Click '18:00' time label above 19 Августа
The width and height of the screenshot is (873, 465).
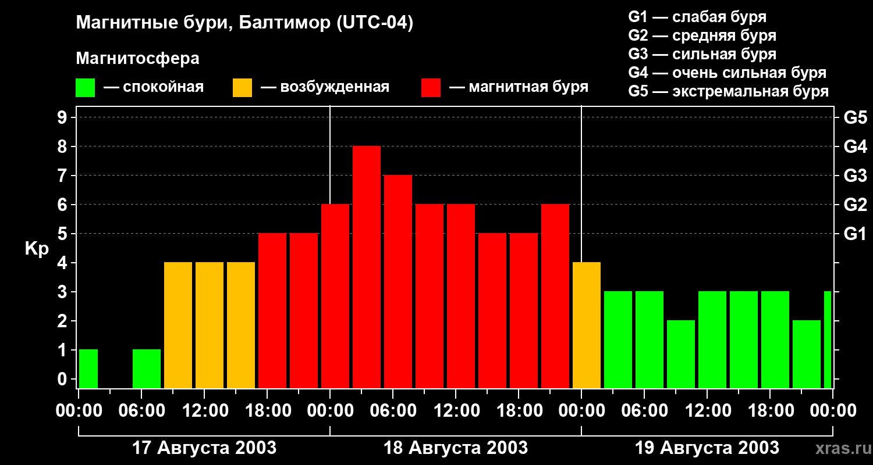click(770, 411)
